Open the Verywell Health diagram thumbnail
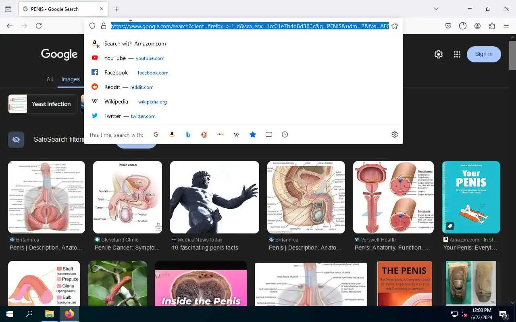516x322 pixels. tap(393, 197)
